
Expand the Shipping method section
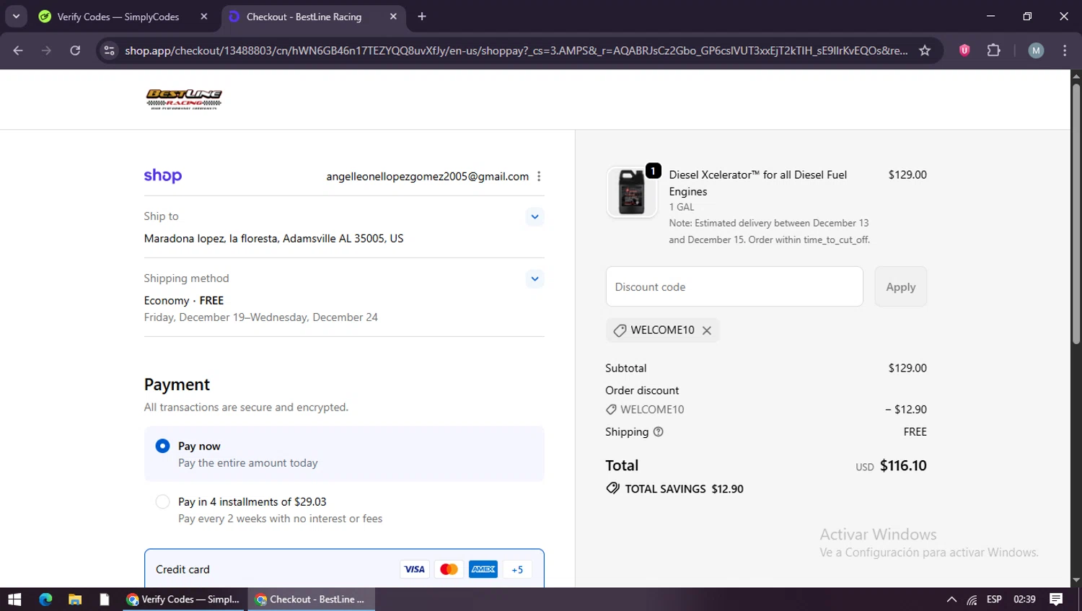(x=535, y=278)
